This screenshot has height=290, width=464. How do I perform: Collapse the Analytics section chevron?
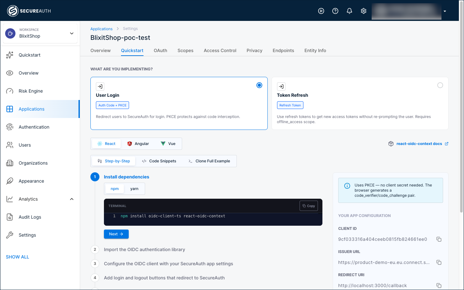pos(72,199)
